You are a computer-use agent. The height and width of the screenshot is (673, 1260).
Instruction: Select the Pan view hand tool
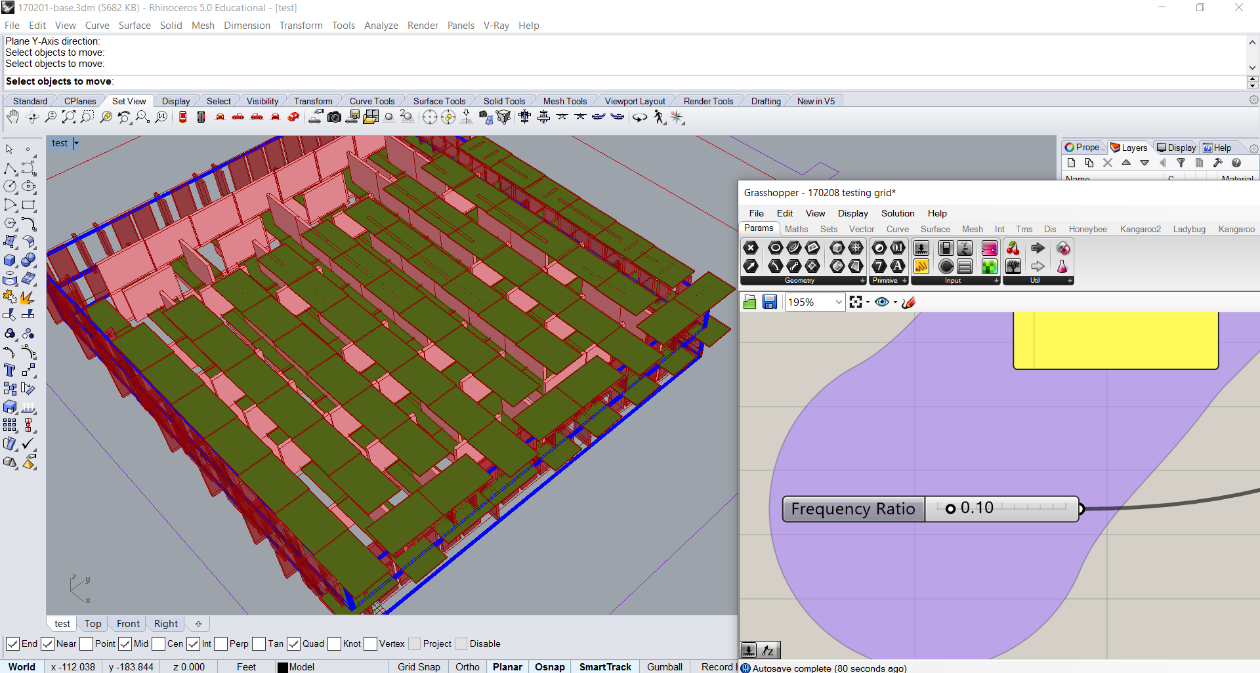[x=12, y=117]
